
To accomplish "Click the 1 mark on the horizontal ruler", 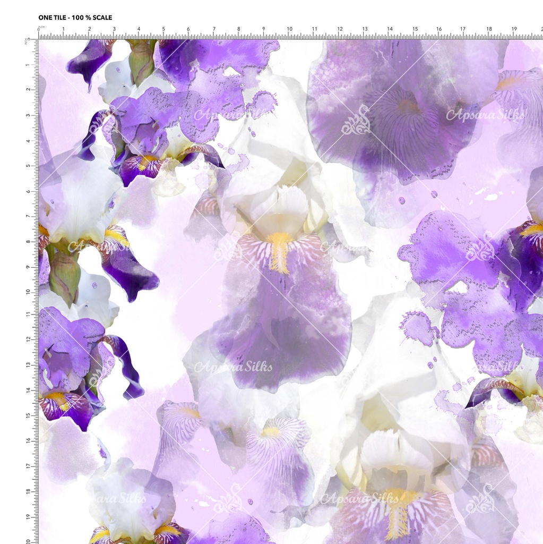I will [63, 29].
